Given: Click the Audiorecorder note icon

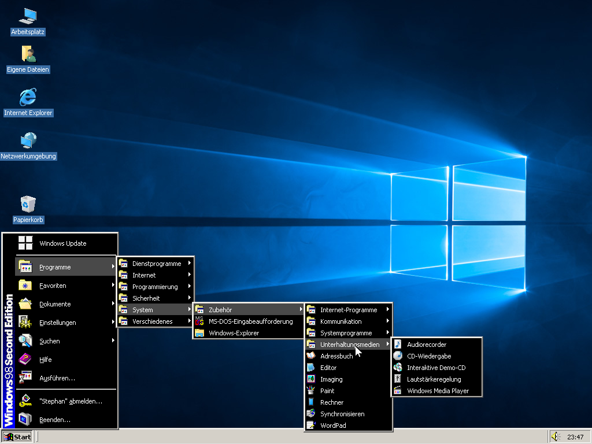Looking at the screenshot, I should click(398, 345).
